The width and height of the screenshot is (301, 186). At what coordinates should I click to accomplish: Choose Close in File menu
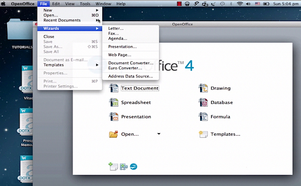[x=70, y=37]
